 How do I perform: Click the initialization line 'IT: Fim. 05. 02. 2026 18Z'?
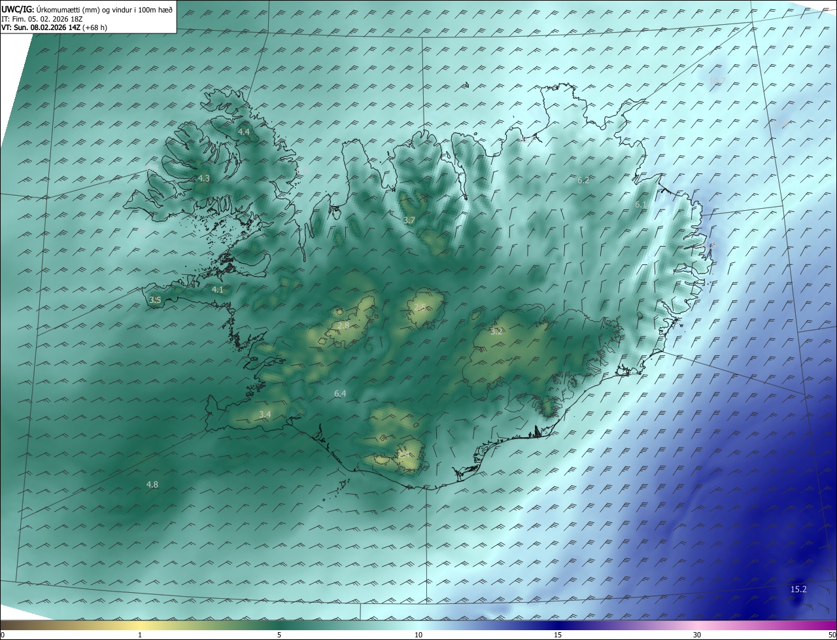tap(42, 19)
